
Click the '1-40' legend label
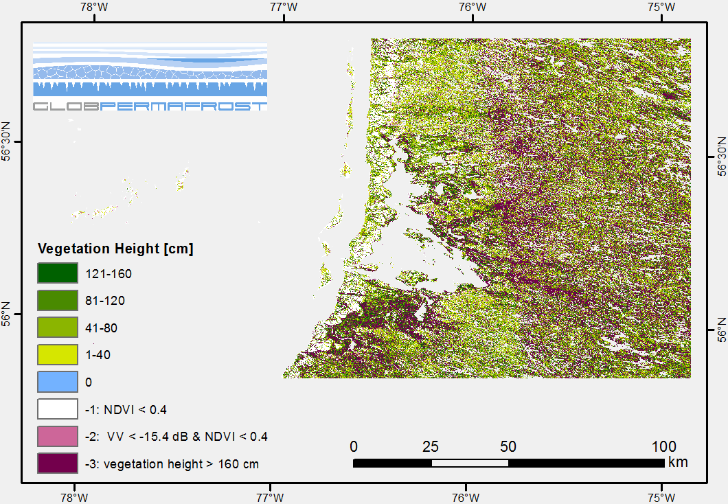point(98,355)
